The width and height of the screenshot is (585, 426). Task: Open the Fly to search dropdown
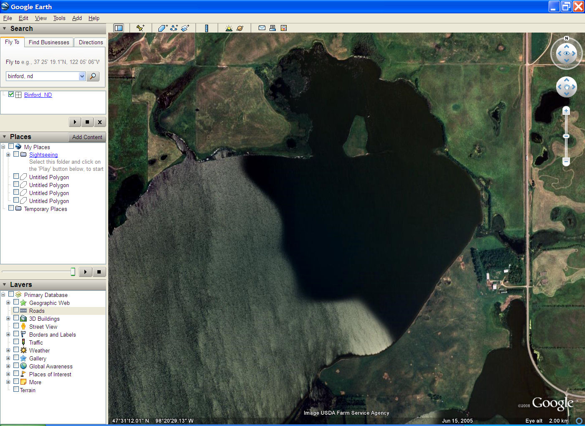click(x=82, y=76)
